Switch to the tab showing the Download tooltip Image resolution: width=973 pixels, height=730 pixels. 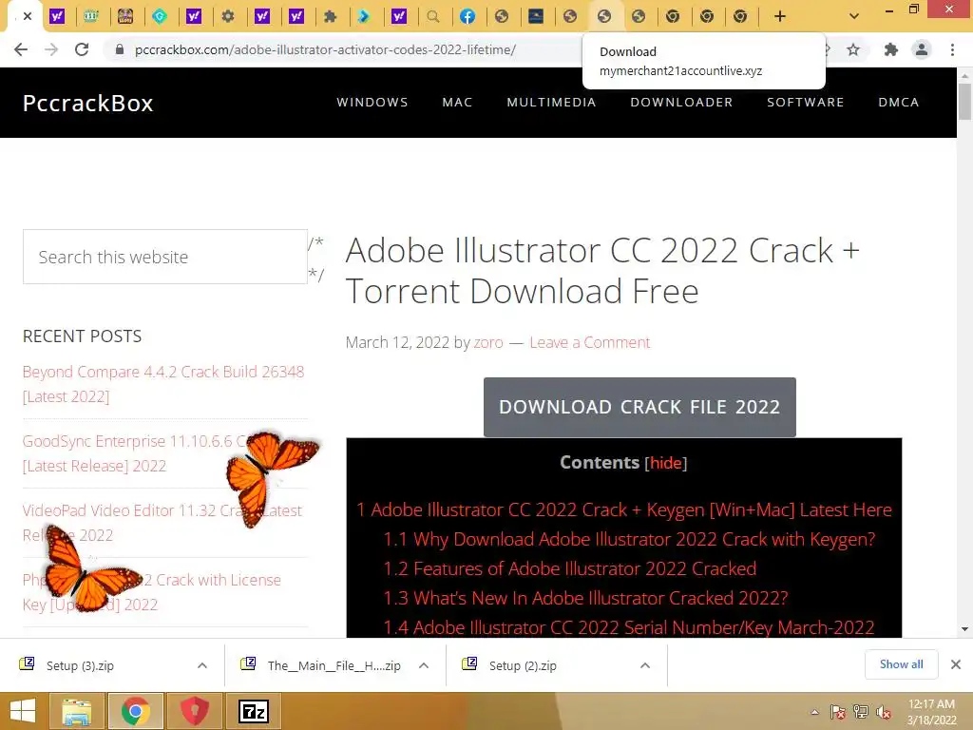pos(603,16)
